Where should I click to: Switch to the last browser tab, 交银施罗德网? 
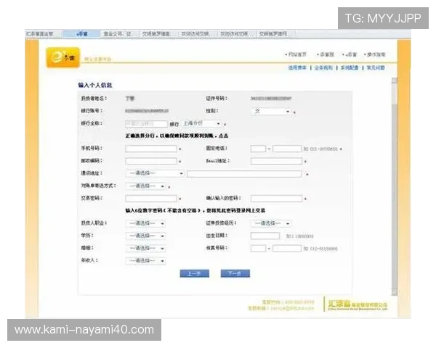[x=275, y=34]
